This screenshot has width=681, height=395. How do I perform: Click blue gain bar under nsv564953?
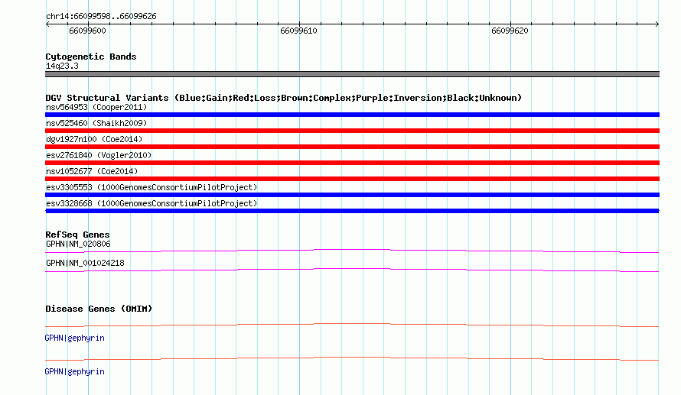pos(352,115)
